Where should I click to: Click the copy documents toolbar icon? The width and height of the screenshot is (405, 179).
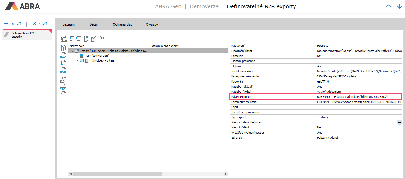pyautogui.click(x=93, y=39)
